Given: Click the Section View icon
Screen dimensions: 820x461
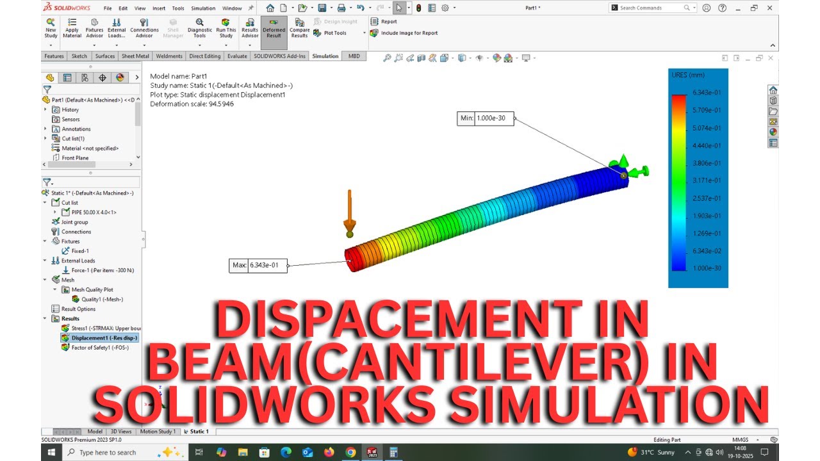Looking at the screenshot, I should tap(422, 58).
